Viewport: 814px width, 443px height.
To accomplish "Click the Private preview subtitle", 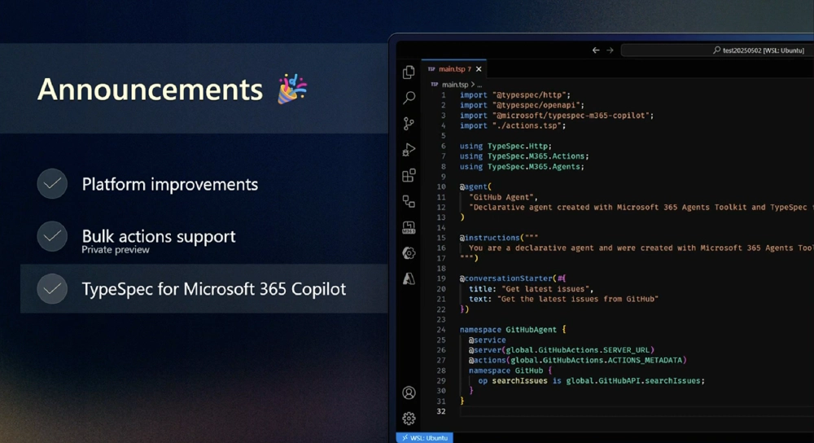I will (x=116, y=250).
